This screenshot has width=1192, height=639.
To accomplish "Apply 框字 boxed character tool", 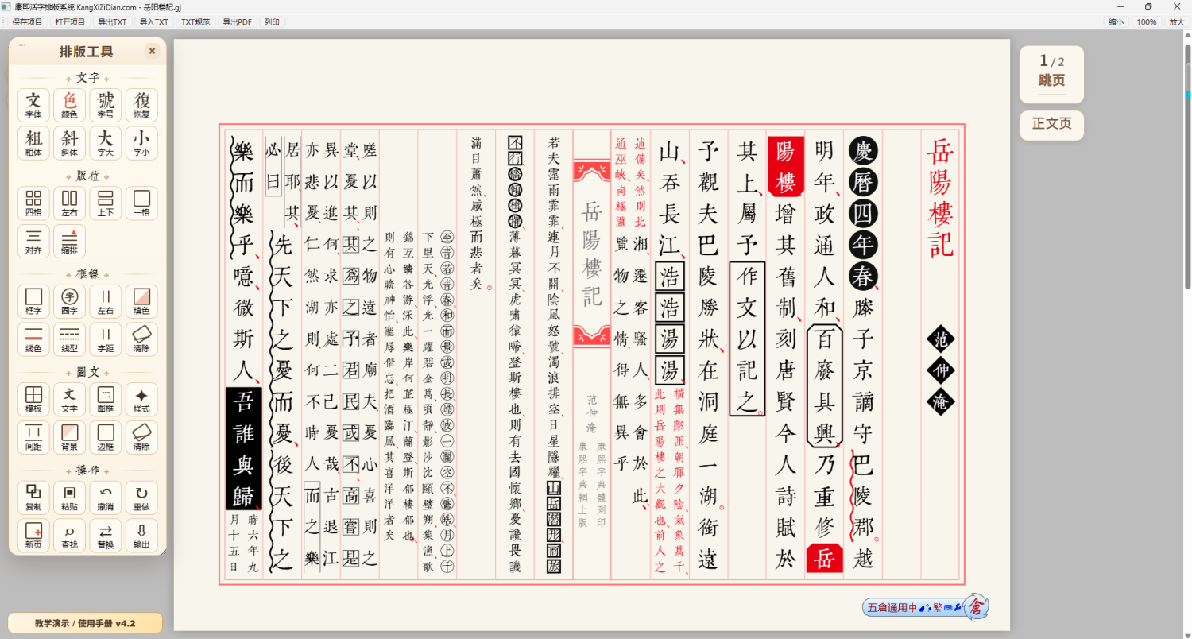I will tap(33, 301).
